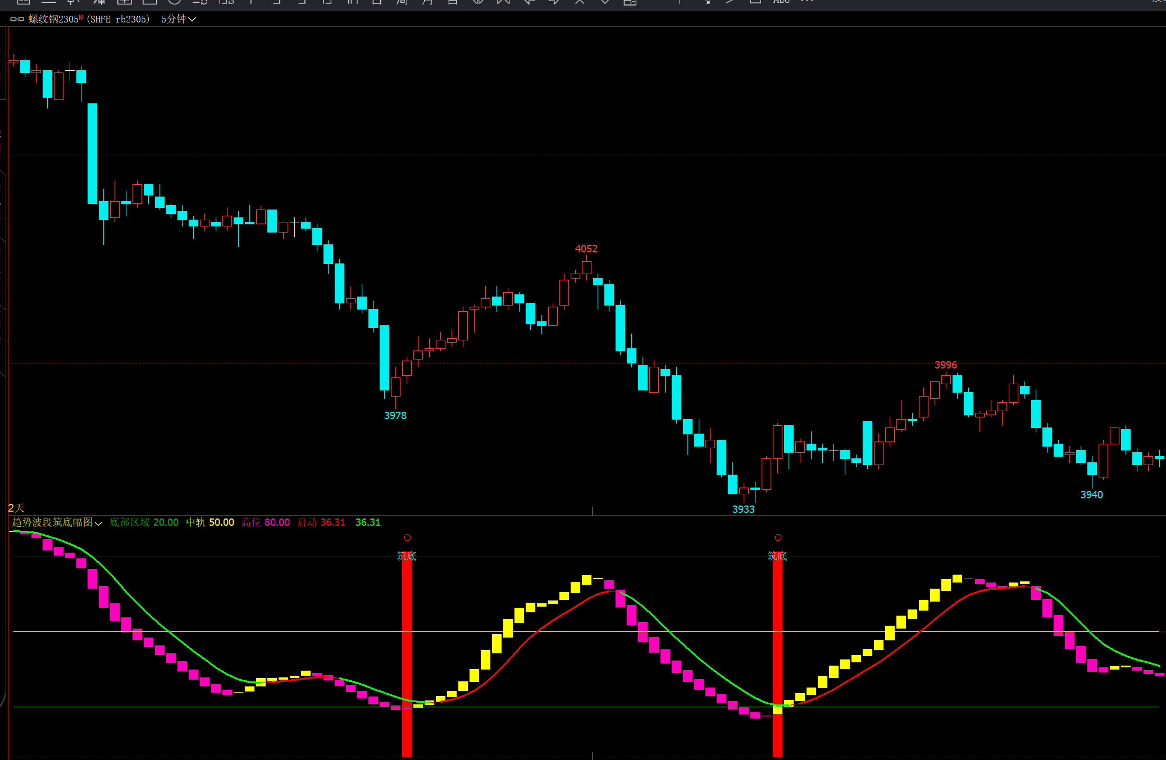Click the 3996 high price label

pyautogui.click(x=945, y=365)
